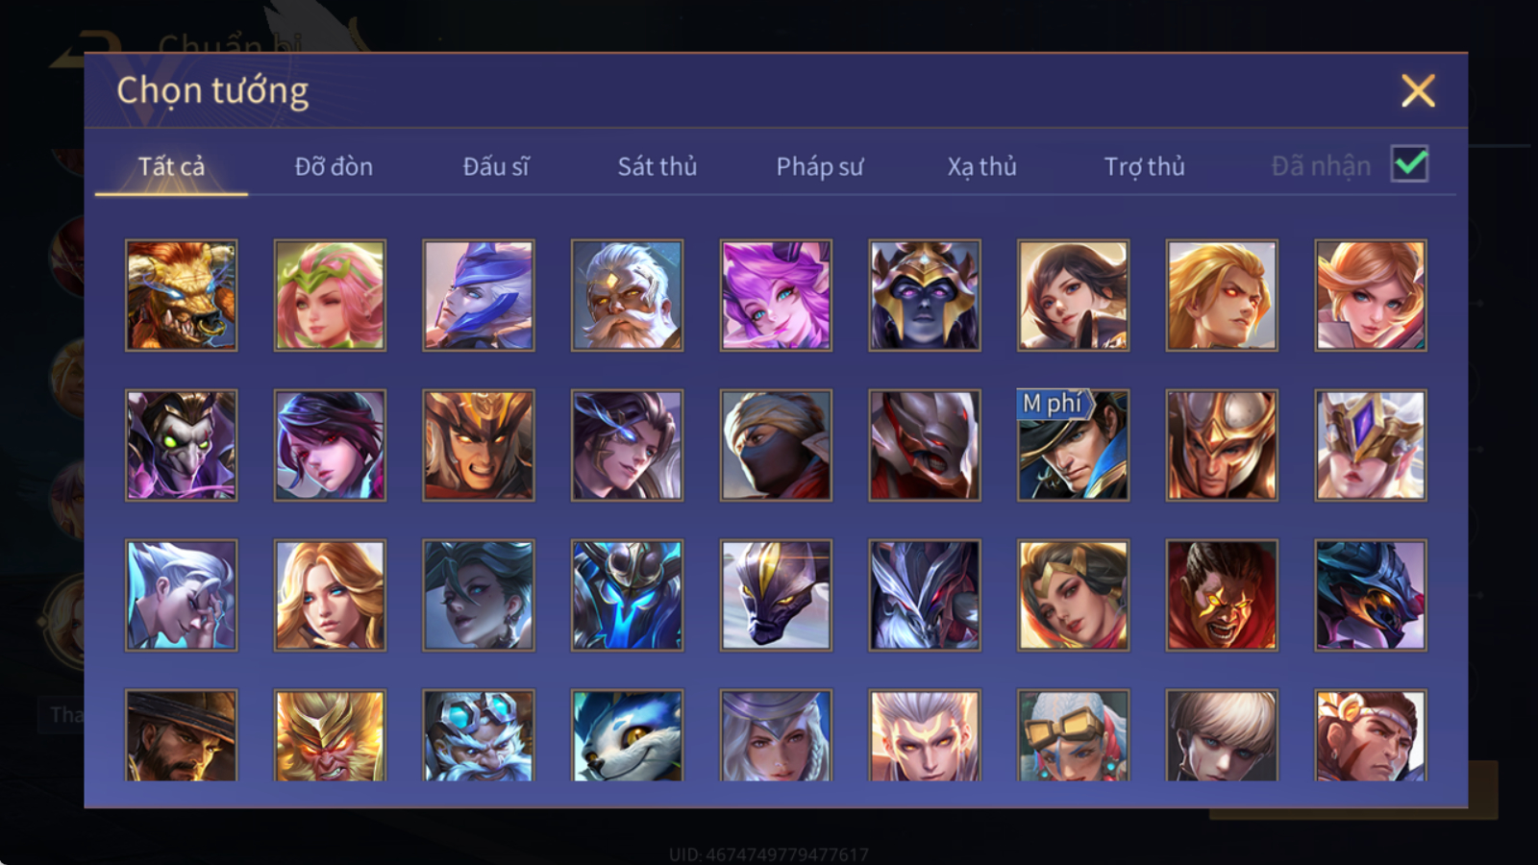The height and width of the screenshot is (865, 1538).
Task: Select the golden bull hero portrait
Action: [x=181, y=295]
